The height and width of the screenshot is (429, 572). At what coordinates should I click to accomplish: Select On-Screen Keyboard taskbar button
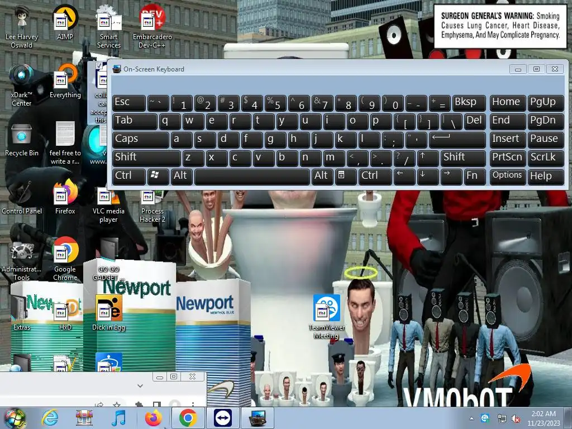[258, 418]
